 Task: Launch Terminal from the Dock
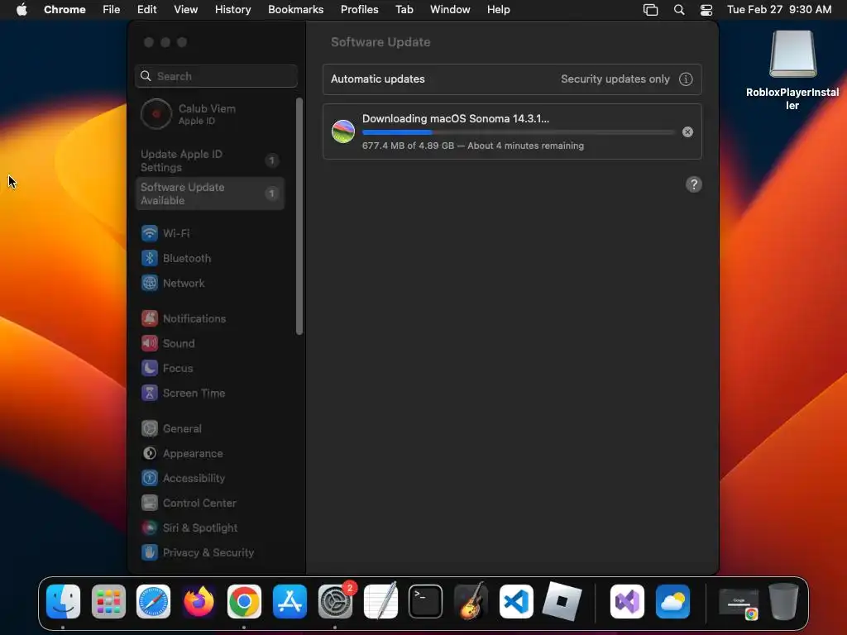[426, 602]
